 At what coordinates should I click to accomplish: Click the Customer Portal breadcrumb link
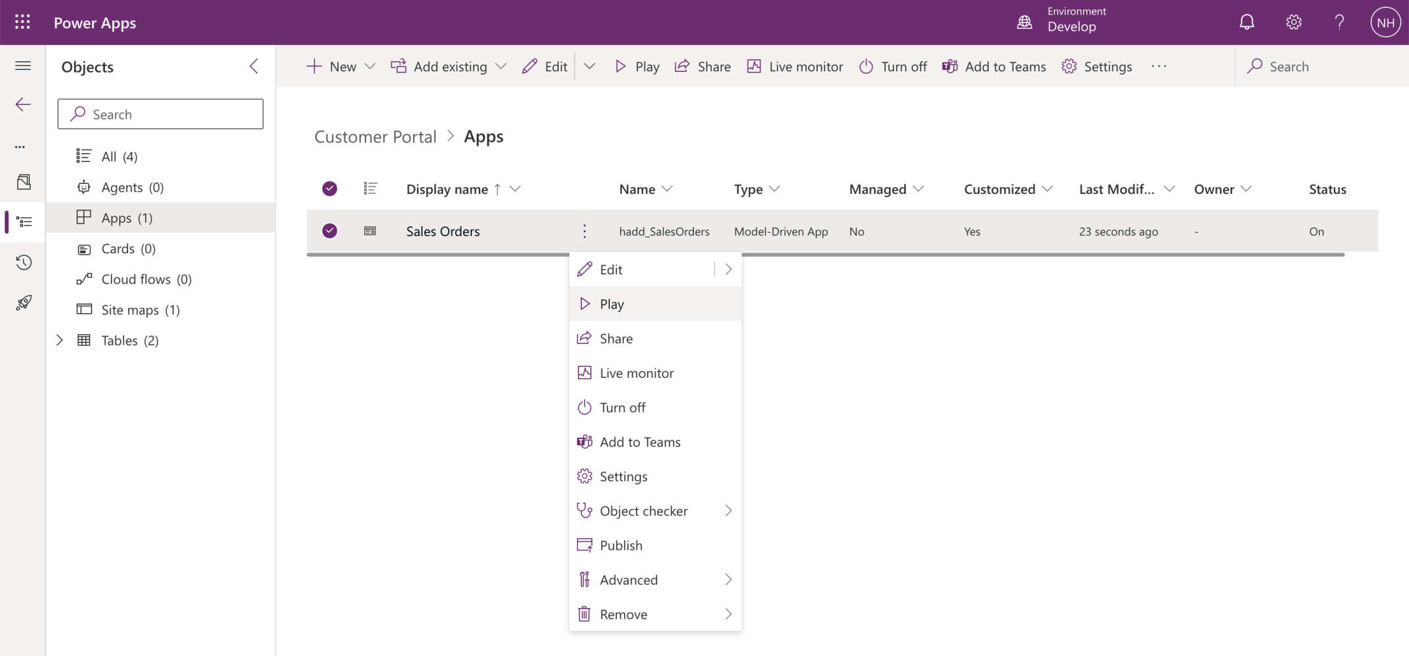pyautogui.click(x=375, y=136)
